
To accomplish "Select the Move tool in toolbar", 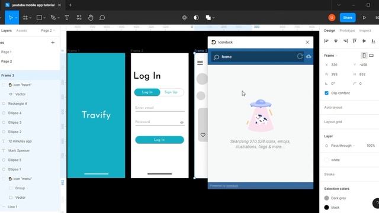I will pyautogui.click(x=11, y=18).
